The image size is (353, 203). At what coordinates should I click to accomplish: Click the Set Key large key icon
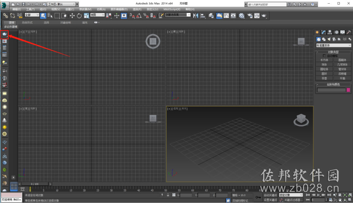point(258,197)
